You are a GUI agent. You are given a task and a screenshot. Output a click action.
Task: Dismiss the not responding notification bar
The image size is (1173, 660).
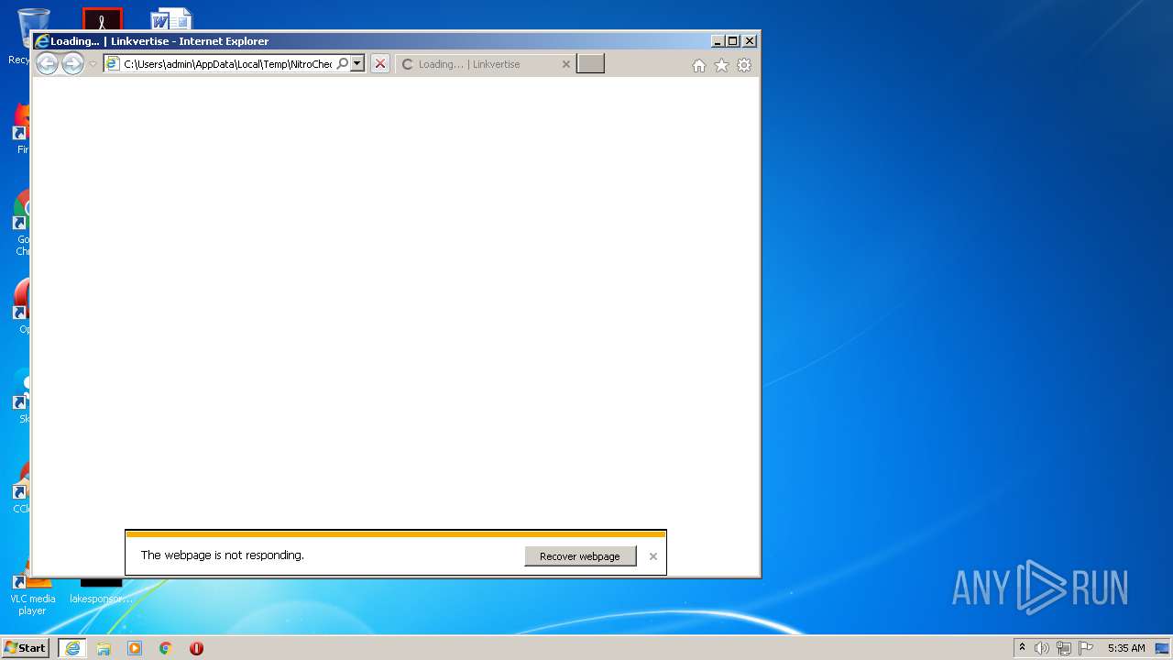(653, 556)
